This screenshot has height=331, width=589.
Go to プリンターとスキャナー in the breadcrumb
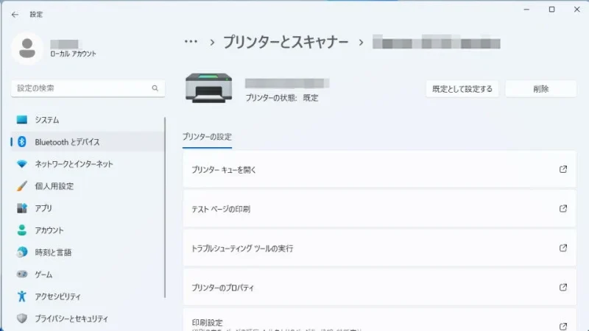click(x=286, y=42)
